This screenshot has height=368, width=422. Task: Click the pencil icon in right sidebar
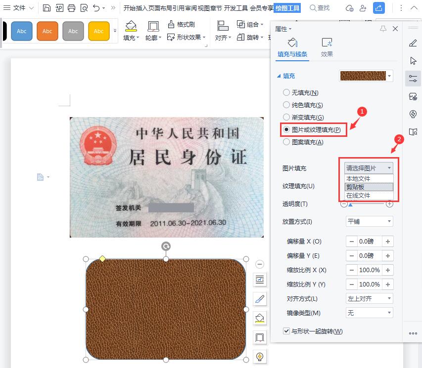pos(413,43)
